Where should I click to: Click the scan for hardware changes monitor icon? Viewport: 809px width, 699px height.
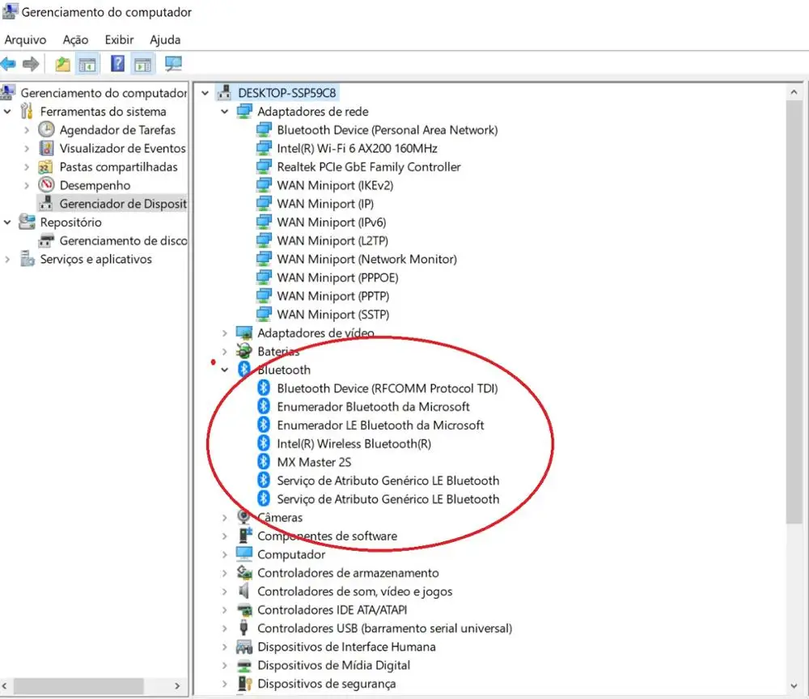click(x=173, y=63)
